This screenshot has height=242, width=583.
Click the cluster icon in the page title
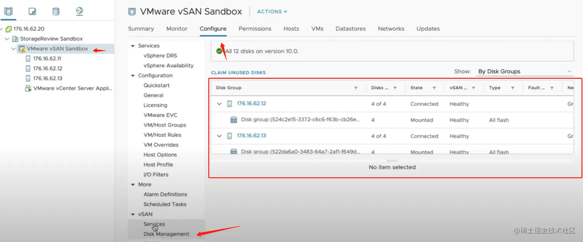click(132, 12)
